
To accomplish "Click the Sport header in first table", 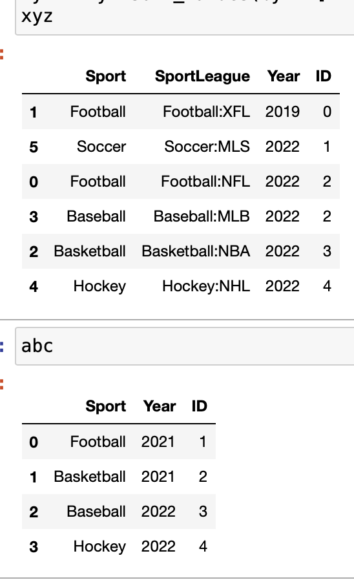I will [106, 76].
